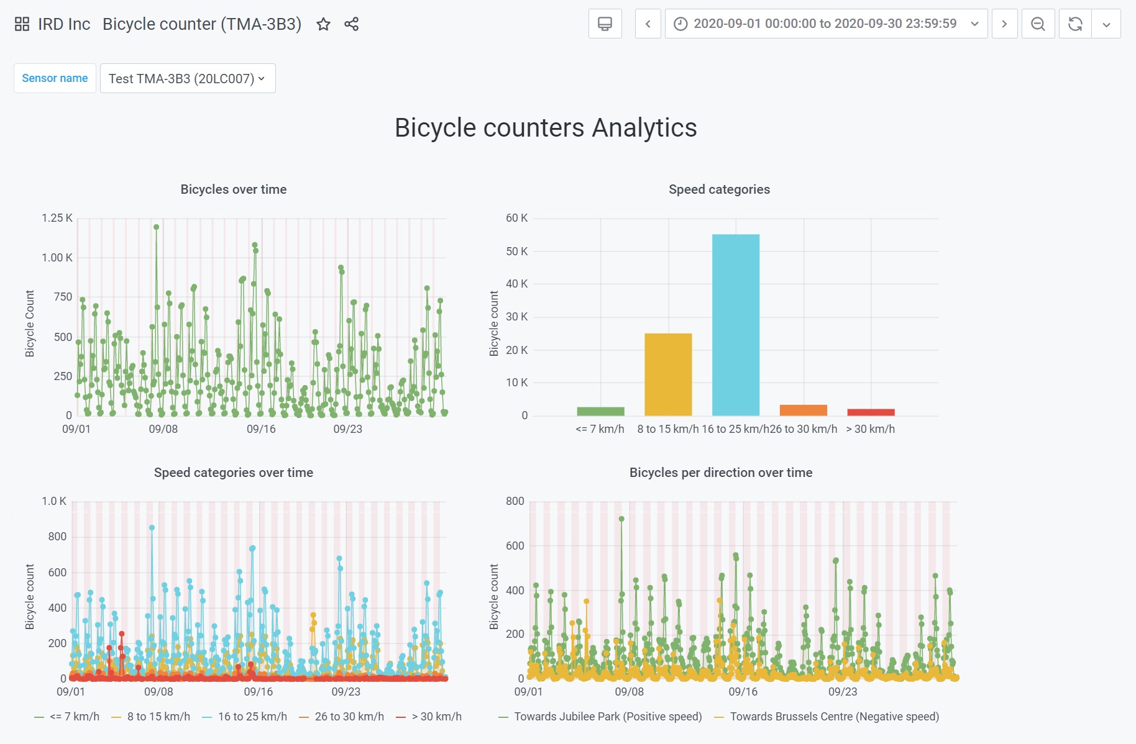Open Bicycles over time panel title
Image resolution: width=1136 pixels, height=744 pixels.
coord(234,189)
